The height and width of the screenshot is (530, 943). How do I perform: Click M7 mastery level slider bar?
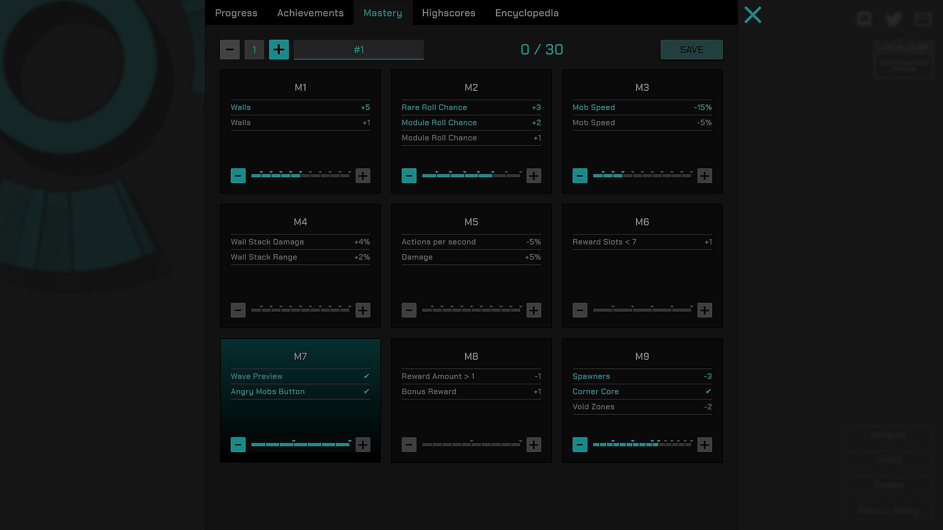(300, 445)
